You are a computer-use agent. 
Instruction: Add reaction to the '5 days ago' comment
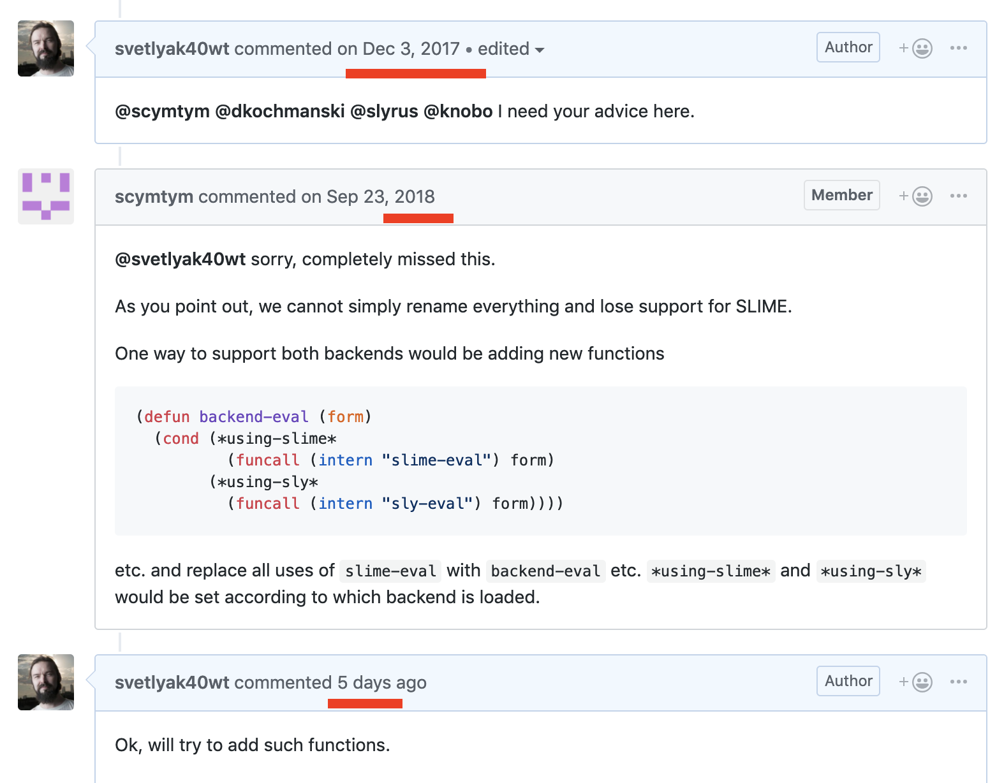pyautogui.click(x=915, y=682)
